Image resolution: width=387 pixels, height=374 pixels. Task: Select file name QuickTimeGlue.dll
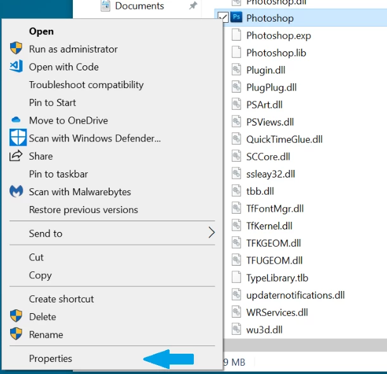tap(284, 139)
